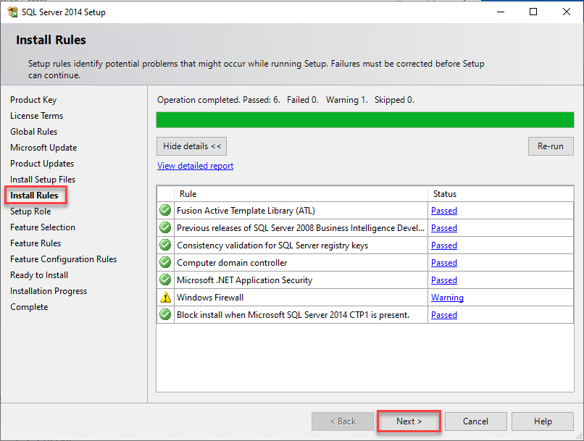Select Install Rules step in sidebar
This screenshot has height=441, width=584.
tap(34, 196)
